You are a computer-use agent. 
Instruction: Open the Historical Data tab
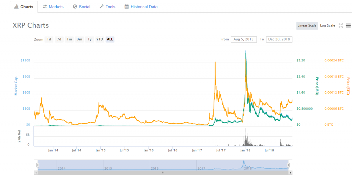click(x=141, y=7)
